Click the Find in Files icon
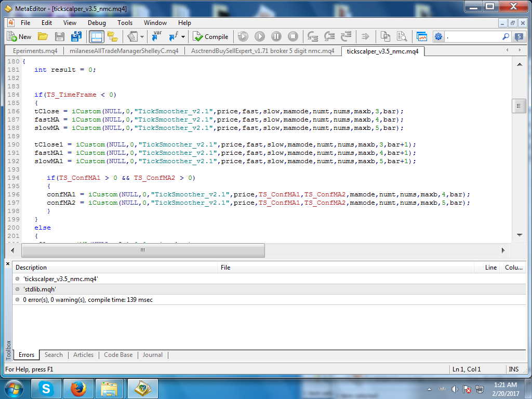532x399 pixels. click(x=402, y=36)
